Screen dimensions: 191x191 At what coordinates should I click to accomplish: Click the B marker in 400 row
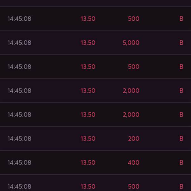(x=181, y=163)
